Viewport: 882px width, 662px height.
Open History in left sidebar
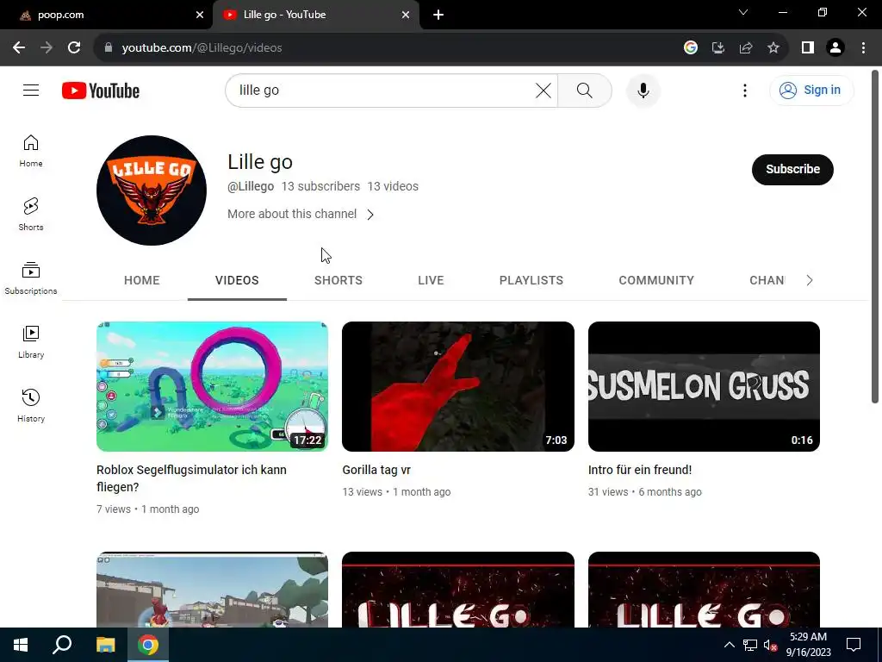tap(31, 405)
